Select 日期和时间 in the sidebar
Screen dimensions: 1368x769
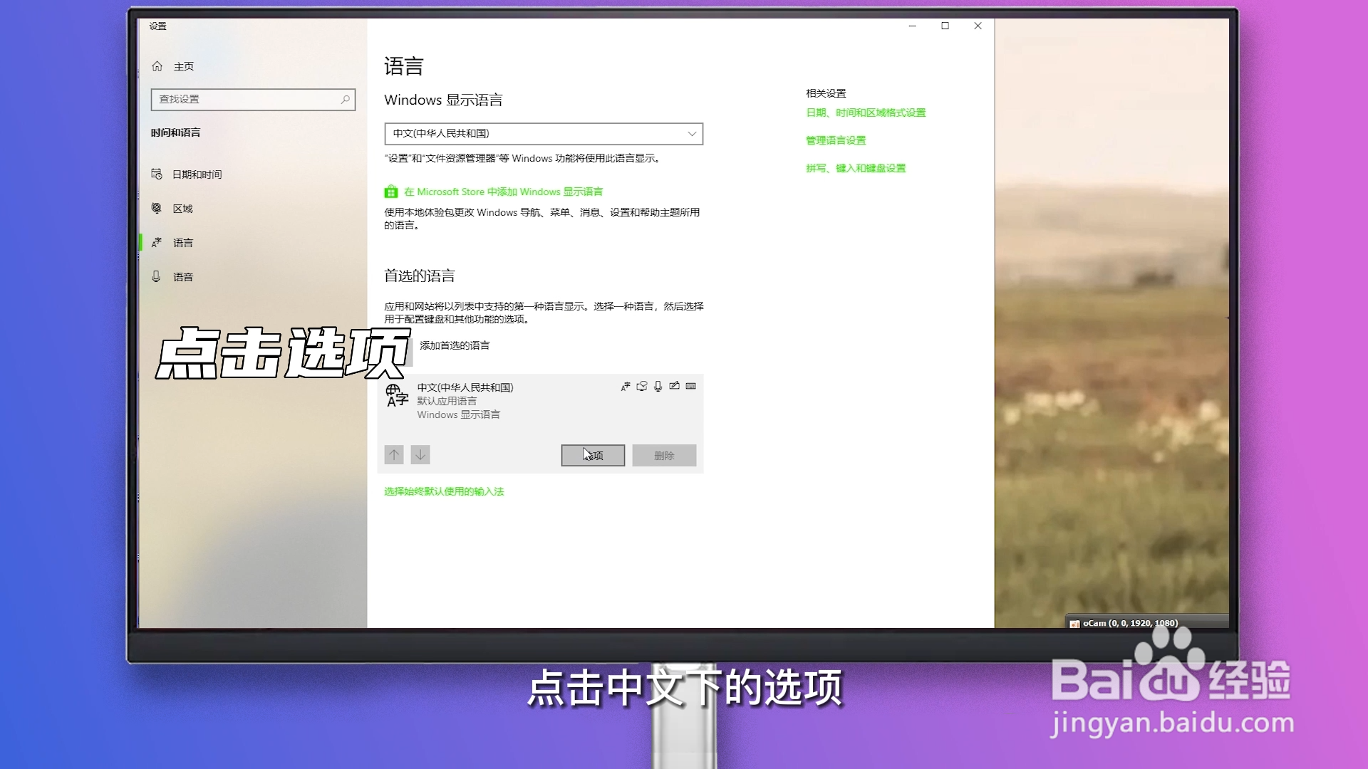[197, 174]
